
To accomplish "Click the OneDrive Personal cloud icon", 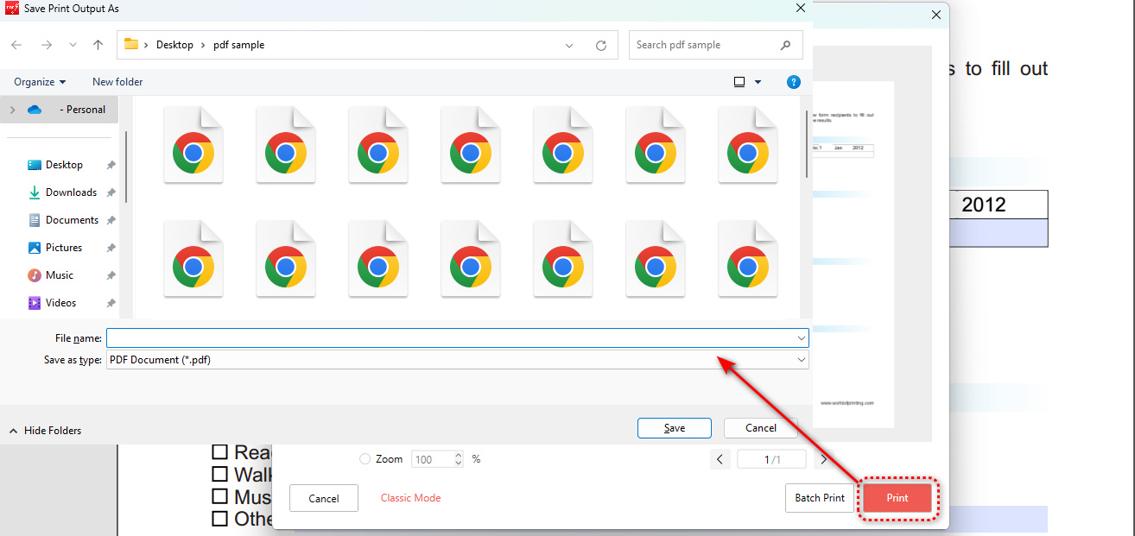I will [x=35, y=110].
